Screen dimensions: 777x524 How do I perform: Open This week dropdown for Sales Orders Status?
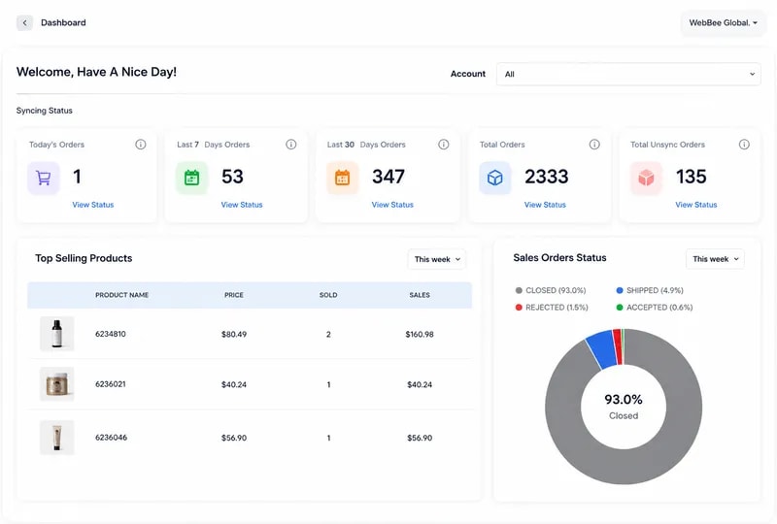tap(715, 259)
